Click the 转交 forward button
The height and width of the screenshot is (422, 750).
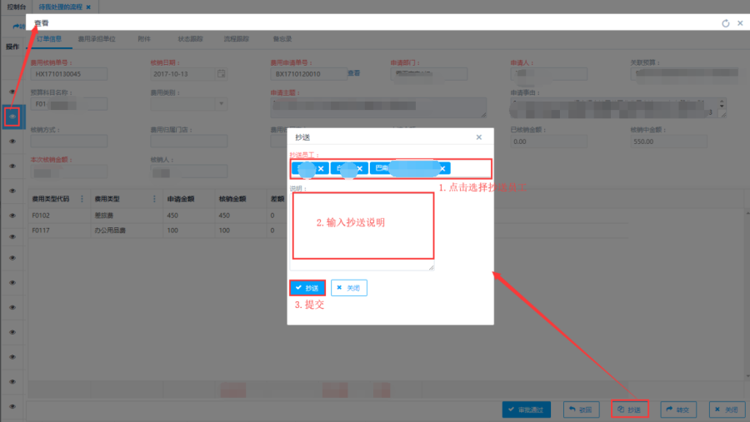(678, 410)
